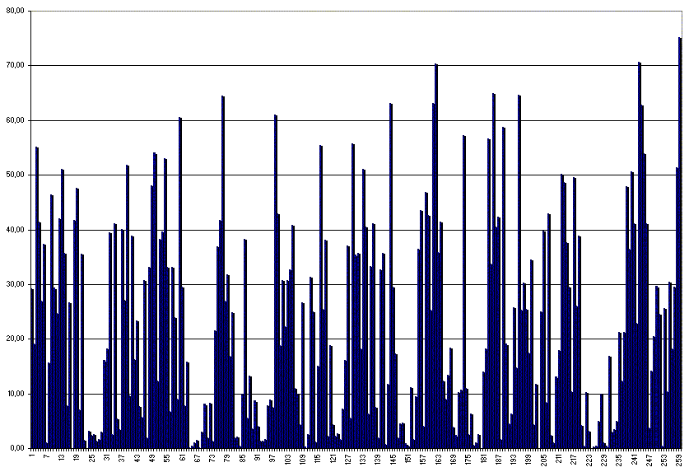The width and height of the screenshot is (689, 472).
Task: Click x-axis label 163
Action: 438,459
